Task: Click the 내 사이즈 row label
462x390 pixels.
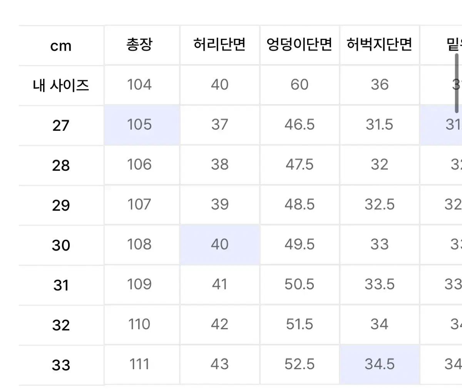Action: click(x=61, y=85)
